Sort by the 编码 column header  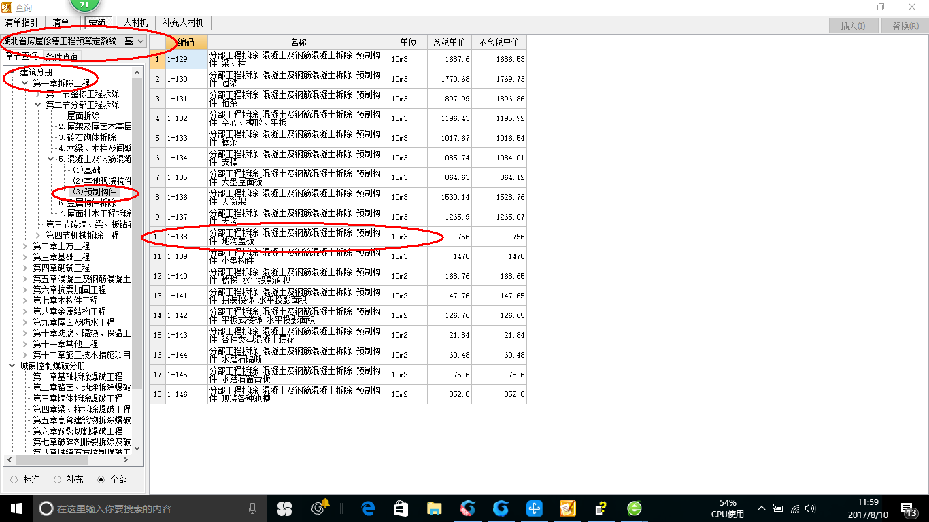tap(186, 42)
